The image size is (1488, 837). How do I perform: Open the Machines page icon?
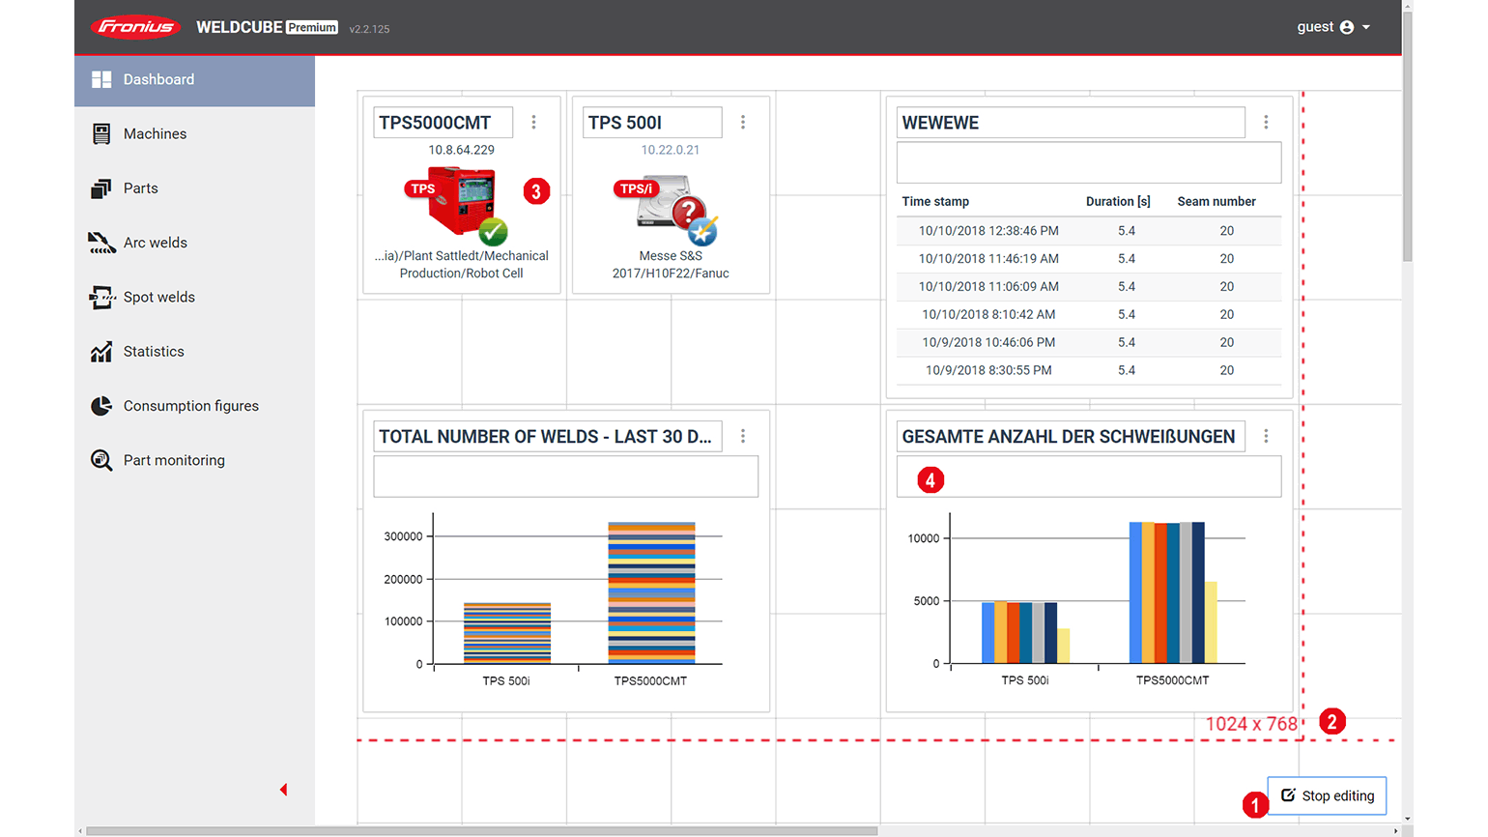pos(101,134)
